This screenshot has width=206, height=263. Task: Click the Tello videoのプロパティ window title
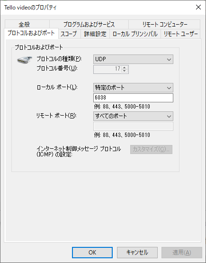click(x=30, y=8)
